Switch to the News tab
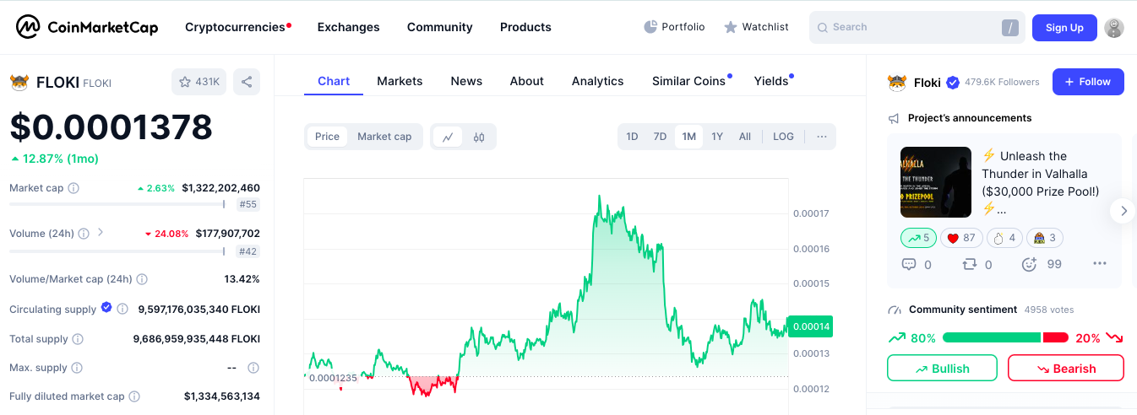The width and height of the screenshot is (1137, 415). [x=466, y=81]
